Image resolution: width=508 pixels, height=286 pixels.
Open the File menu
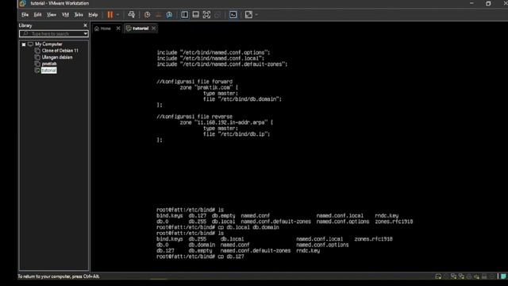(25, 14)
